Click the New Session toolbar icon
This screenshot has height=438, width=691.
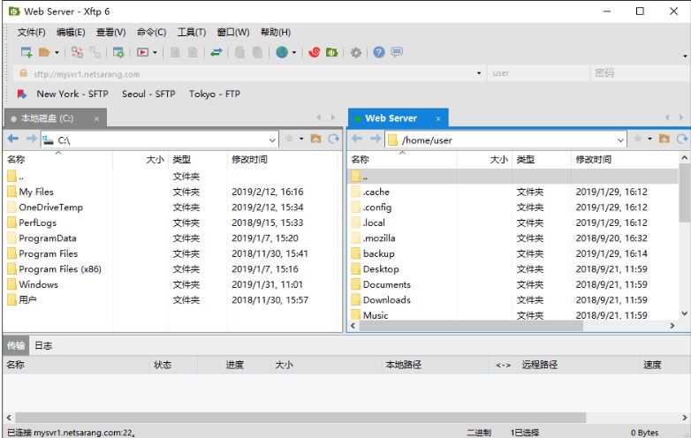click(27, 52)
